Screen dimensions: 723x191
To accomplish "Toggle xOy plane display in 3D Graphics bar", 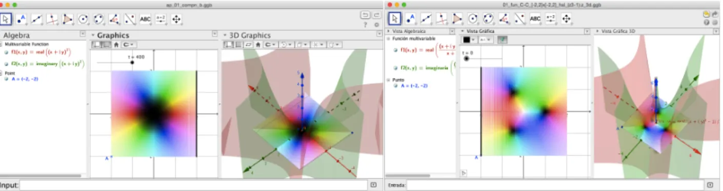I will 248,44.
